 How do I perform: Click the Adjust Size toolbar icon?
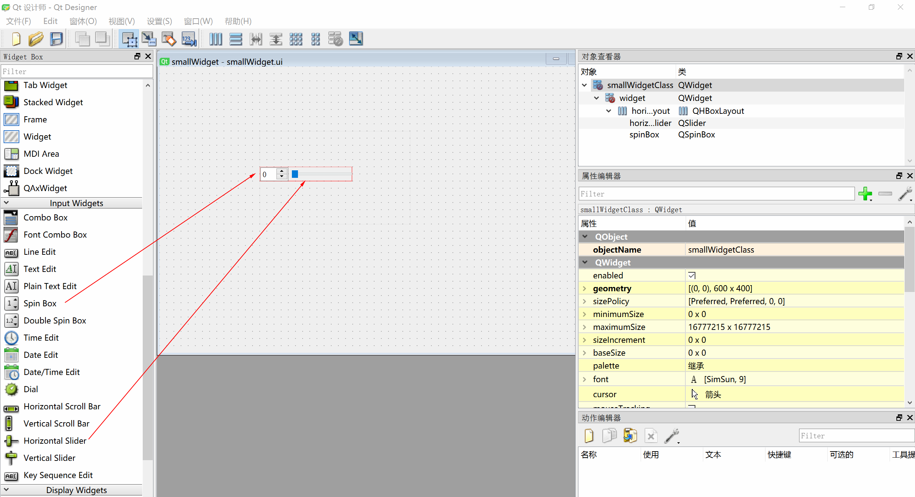[356, 39]
